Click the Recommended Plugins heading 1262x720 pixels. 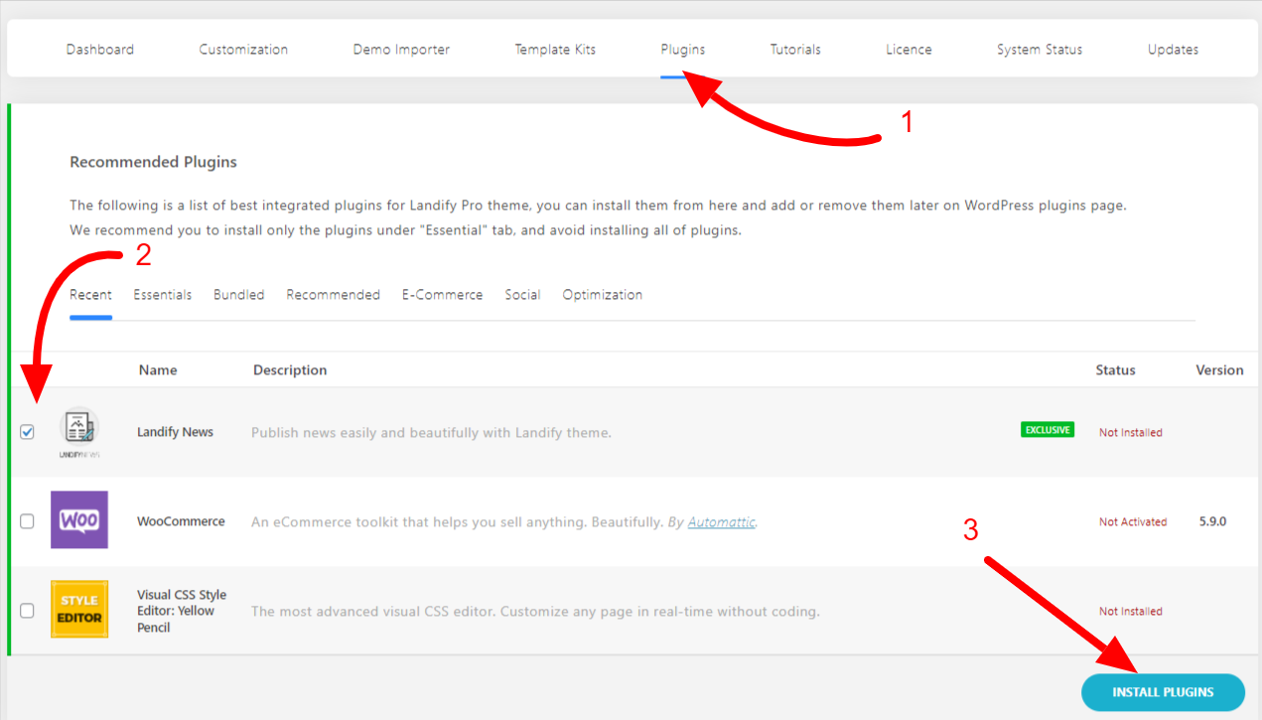(153, 162)
